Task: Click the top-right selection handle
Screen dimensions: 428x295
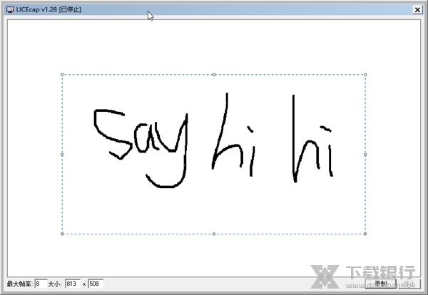Action: coord(365,74)
